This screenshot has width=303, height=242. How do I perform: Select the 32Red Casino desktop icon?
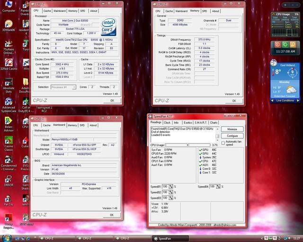point(9,65)
